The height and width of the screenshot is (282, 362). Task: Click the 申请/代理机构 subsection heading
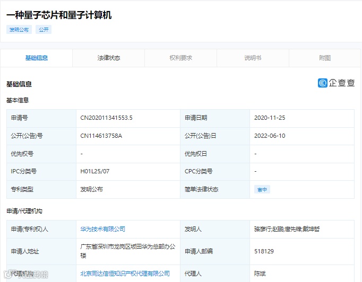[x=24, y=211]
